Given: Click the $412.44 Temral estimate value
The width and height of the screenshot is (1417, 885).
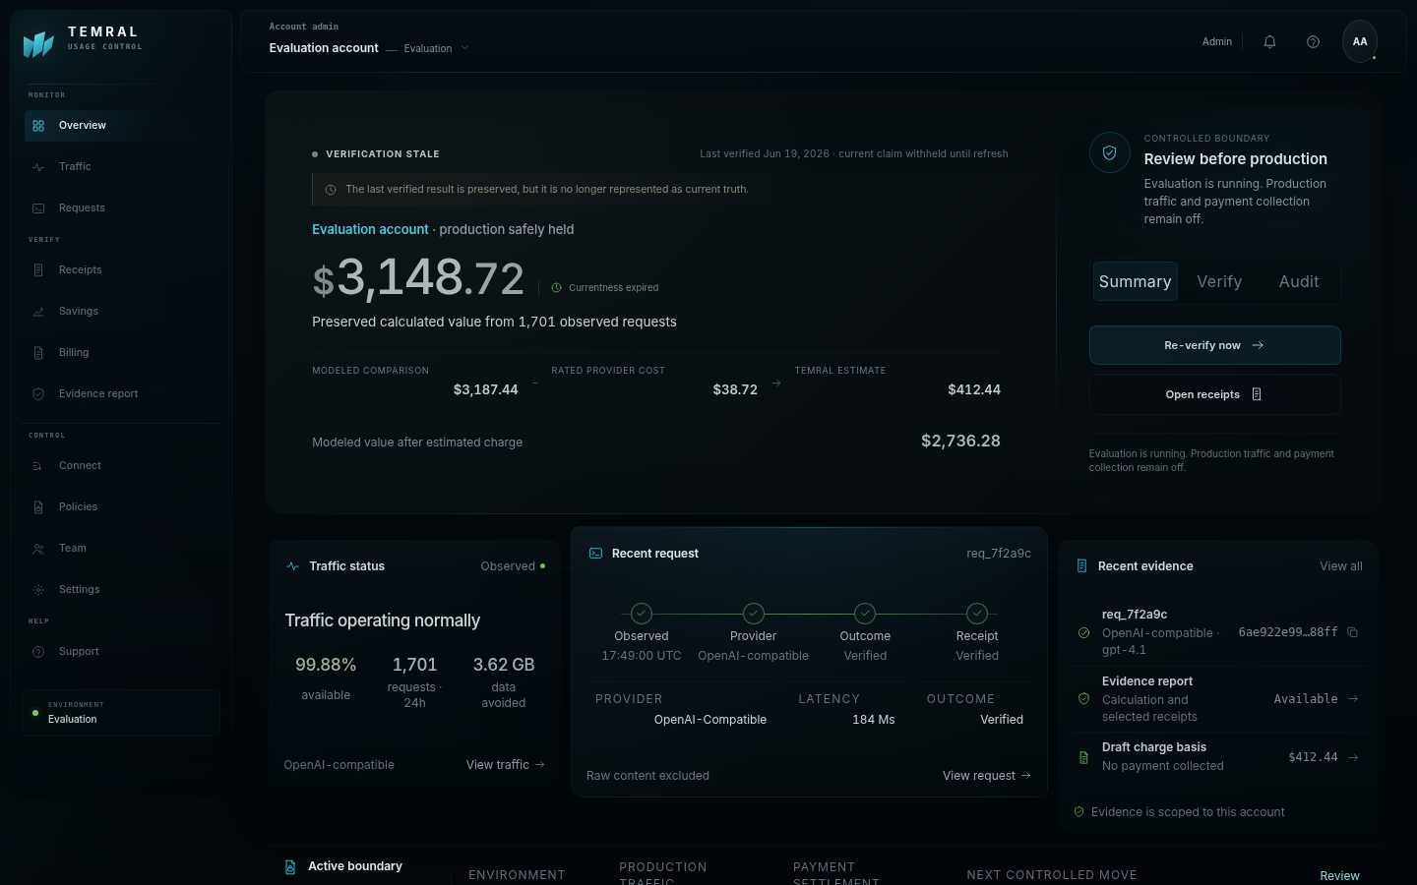Looking at the screenshot, I should point(974,390).
